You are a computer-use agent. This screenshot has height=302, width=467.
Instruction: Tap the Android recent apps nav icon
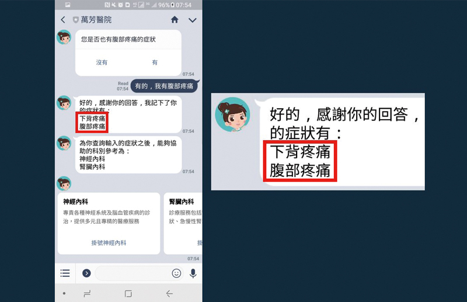point(87,294)
